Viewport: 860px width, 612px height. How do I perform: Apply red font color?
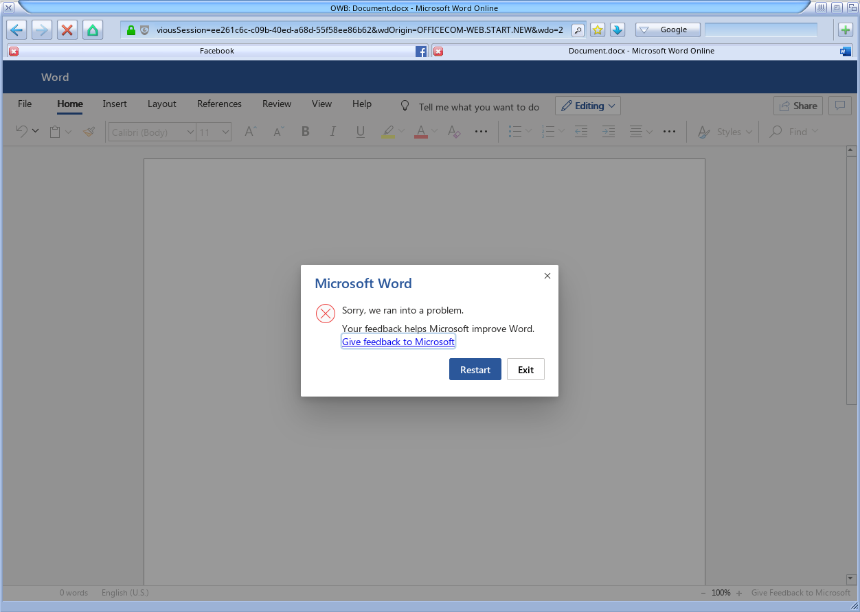[421, 132]
